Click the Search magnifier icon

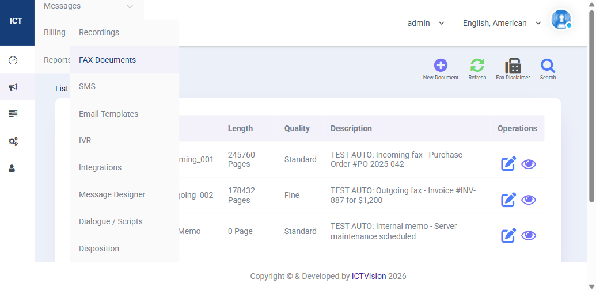point(548,66)
